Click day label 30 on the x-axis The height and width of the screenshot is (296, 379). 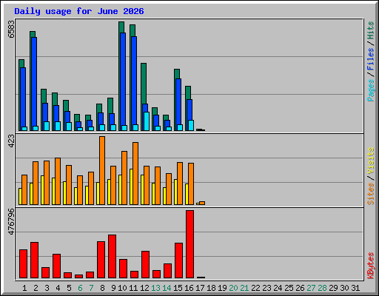(x=344, y=288)
